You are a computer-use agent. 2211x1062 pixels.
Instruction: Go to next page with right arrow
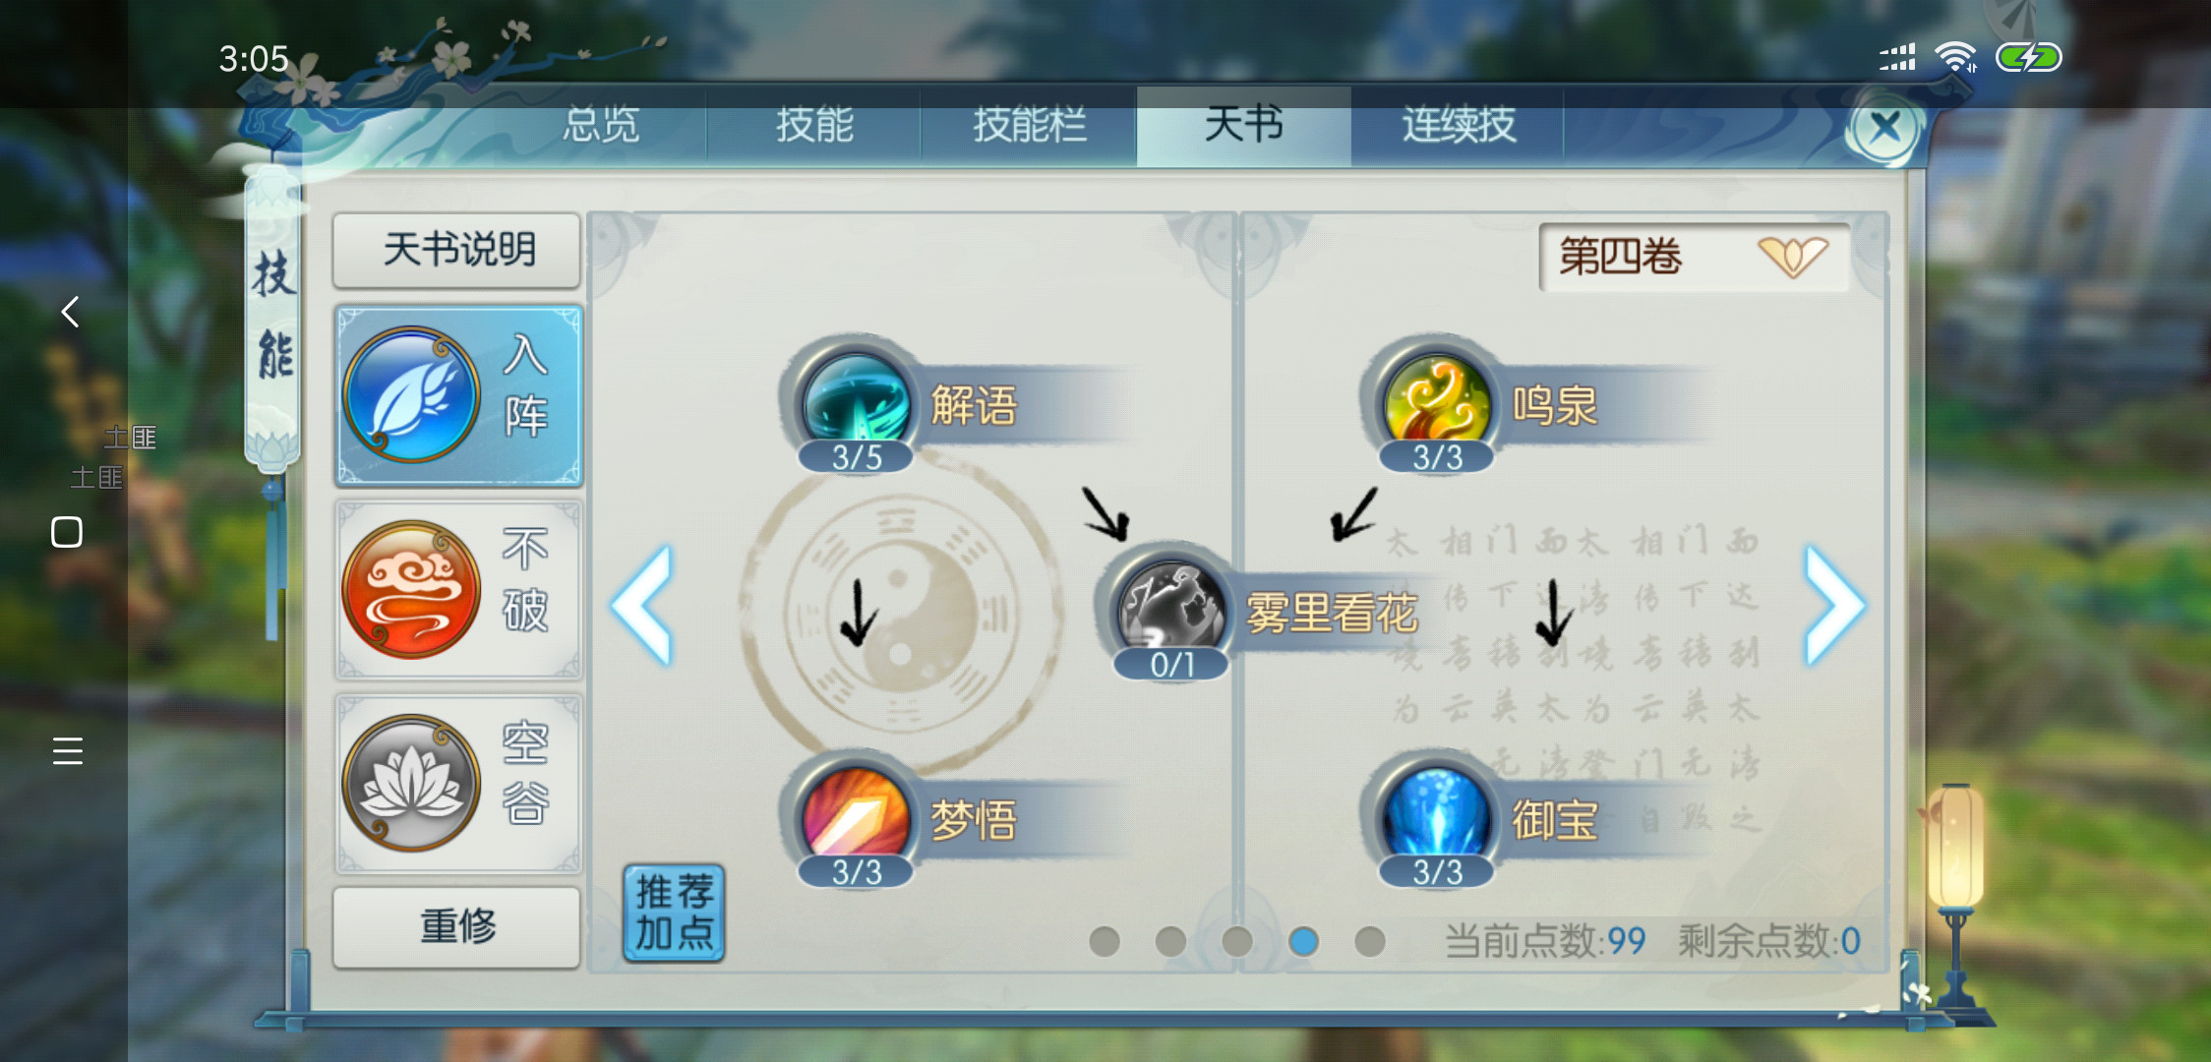tap(1833, 607)
